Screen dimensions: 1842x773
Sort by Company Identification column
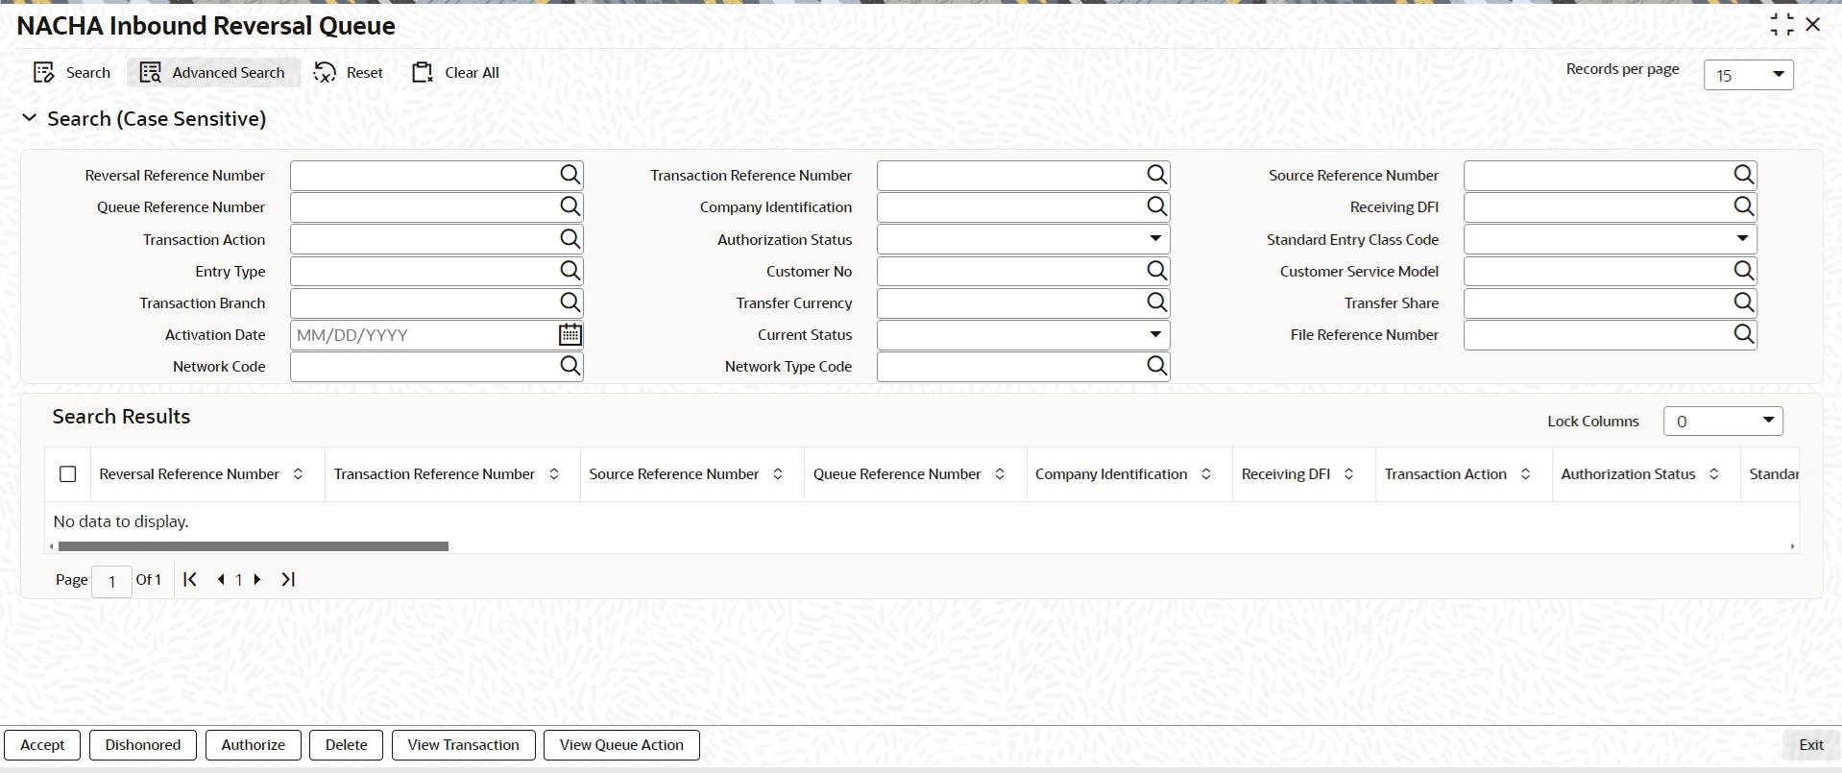1206,474
